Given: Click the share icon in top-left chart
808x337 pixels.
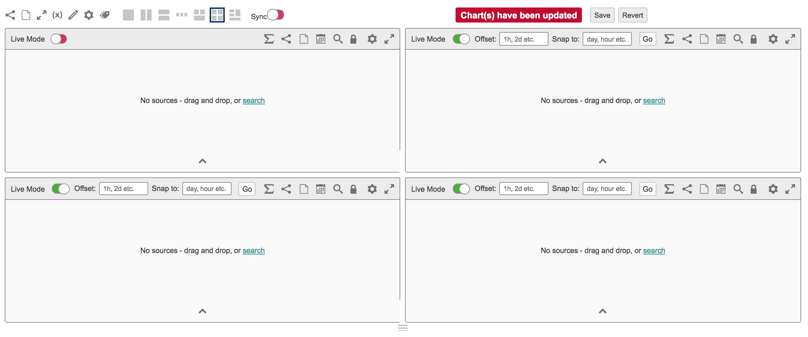Looking at the screenshot, I should [x=286, y=39].
